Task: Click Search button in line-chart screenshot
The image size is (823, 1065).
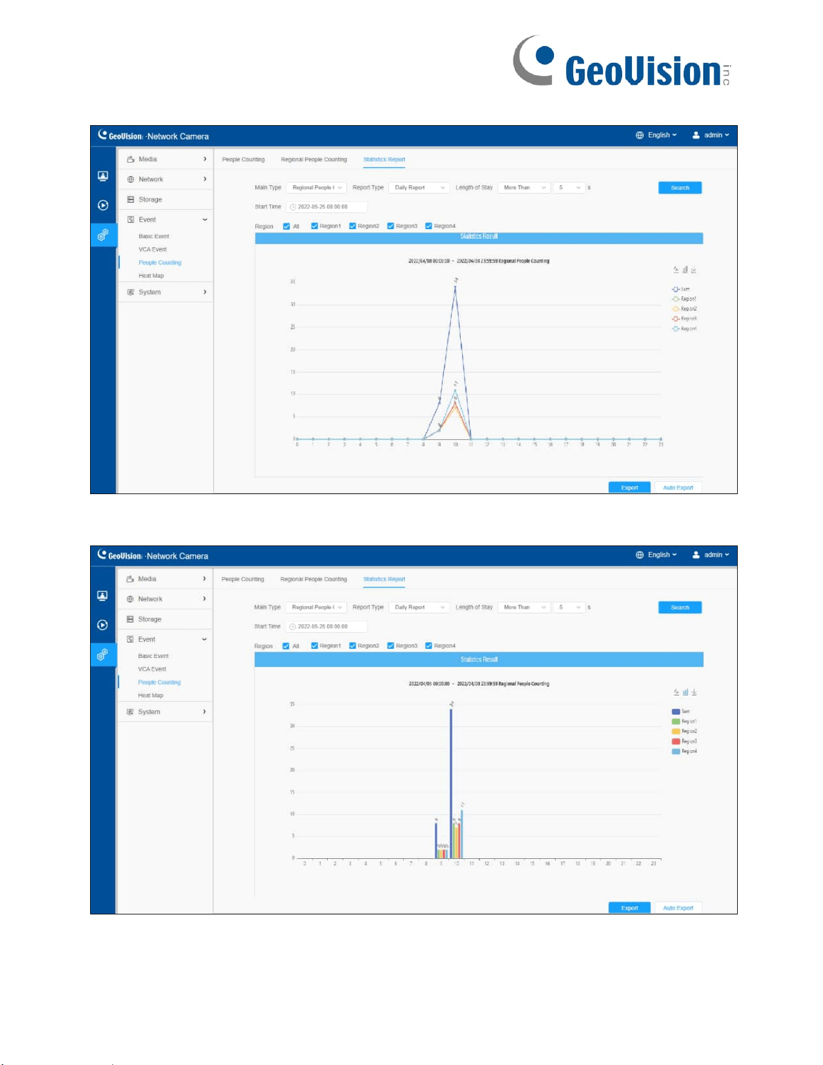Action: pos(680,187)
